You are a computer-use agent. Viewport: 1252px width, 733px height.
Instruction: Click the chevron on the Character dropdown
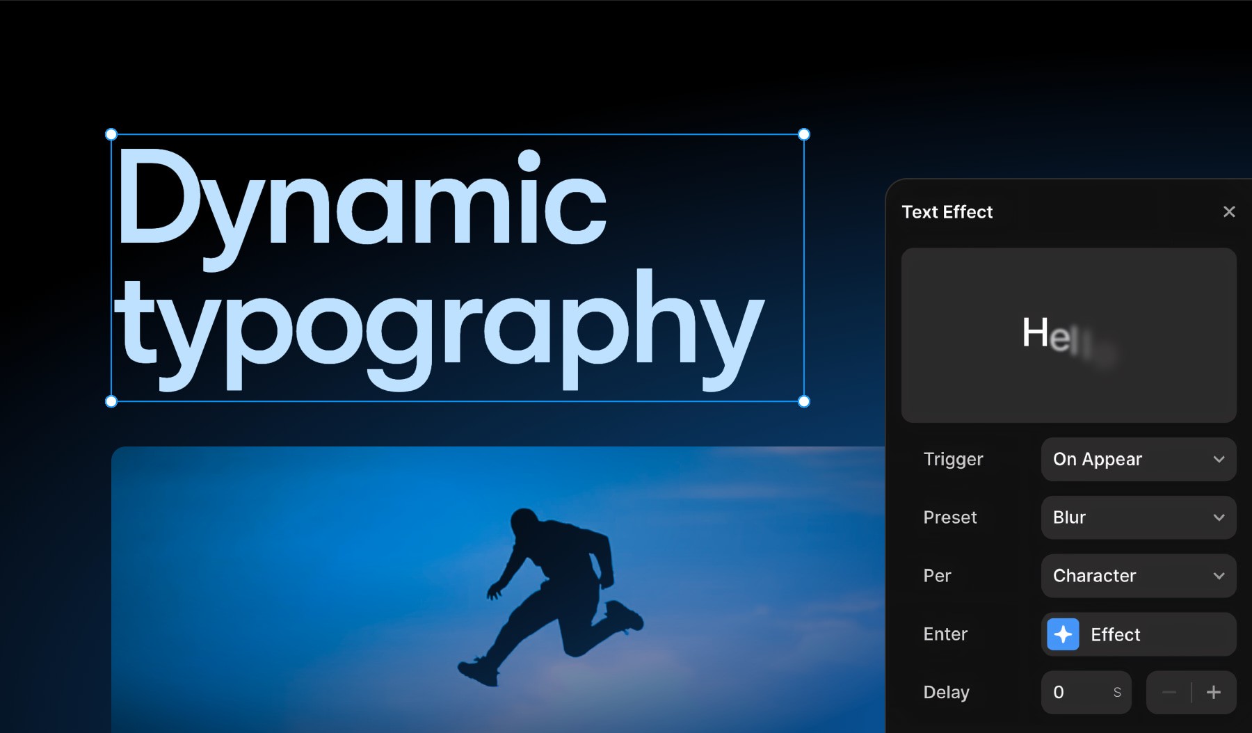[1219, 576]
